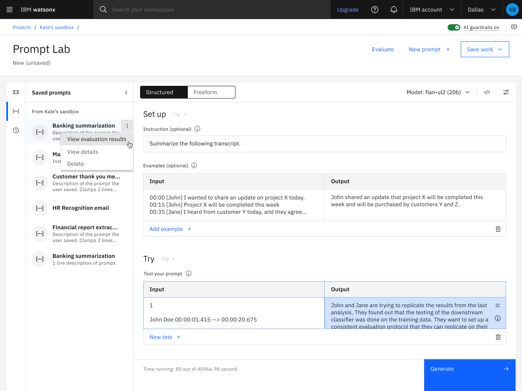Viewport: 522px width, 391px height.
Task: Select the saved prompts sidebar icon
Action: pos(16,111)
